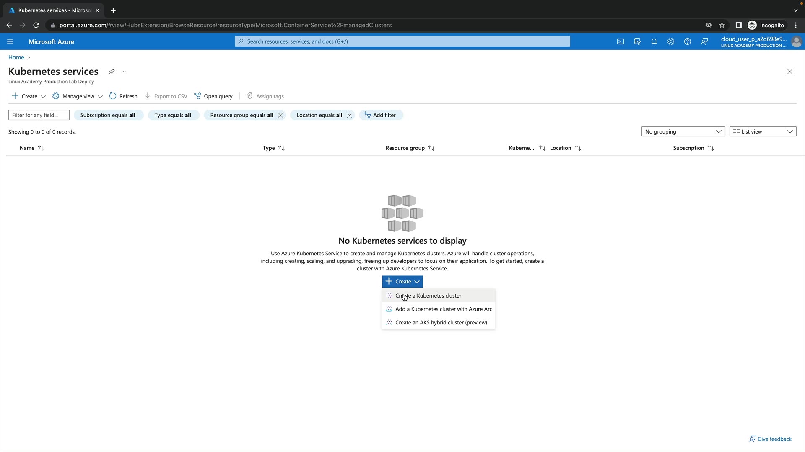This screenshot has width=805, height=452.
Task: Pin the Kubernetes services page
Action: 112,72
